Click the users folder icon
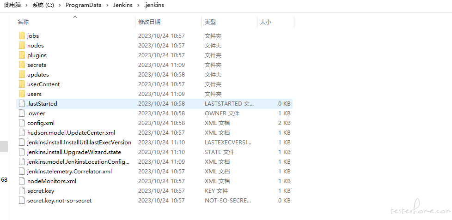Image resolution: width=452 pixels, height=220 pixels. [x=22, y=94]
